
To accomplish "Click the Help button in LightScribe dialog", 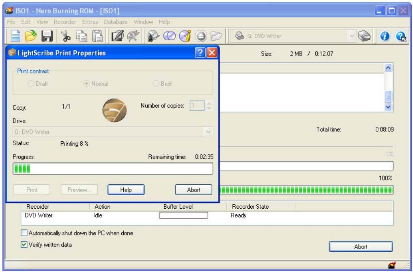I will [x=126, y=190].
